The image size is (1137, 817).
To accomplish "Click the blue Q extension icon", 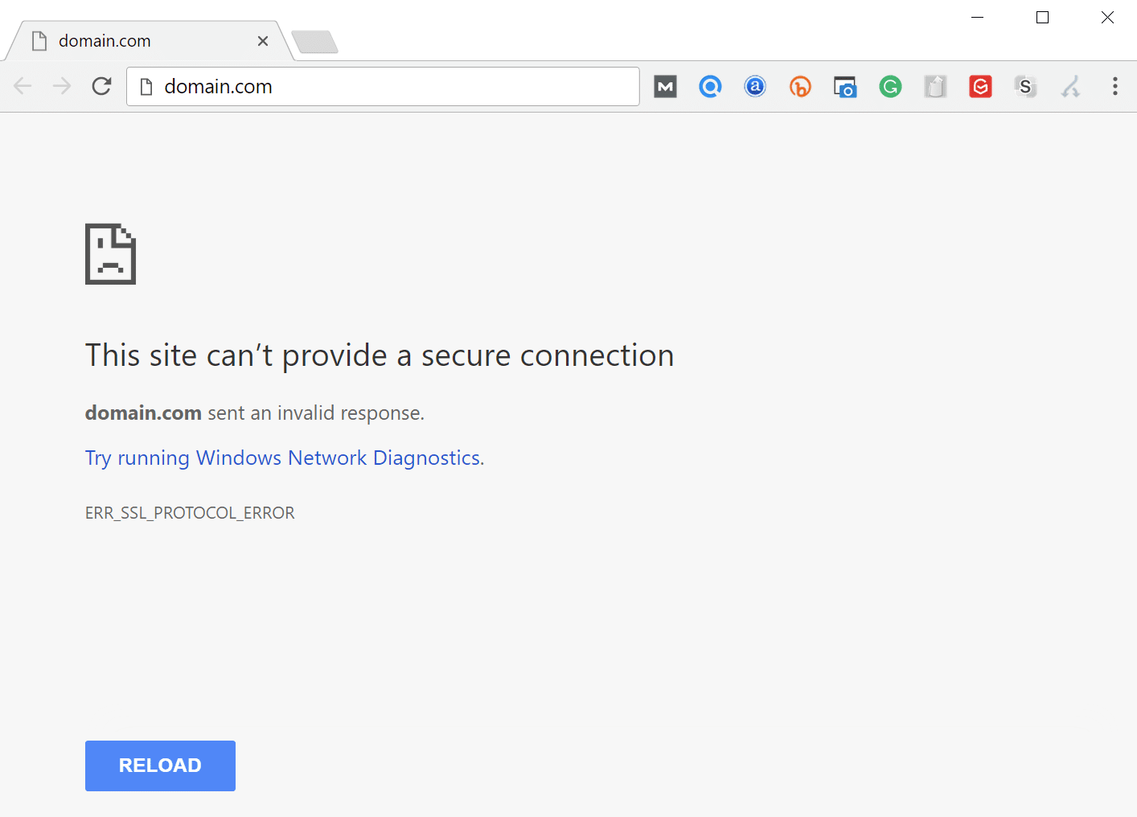I will [x=710, y=86].
